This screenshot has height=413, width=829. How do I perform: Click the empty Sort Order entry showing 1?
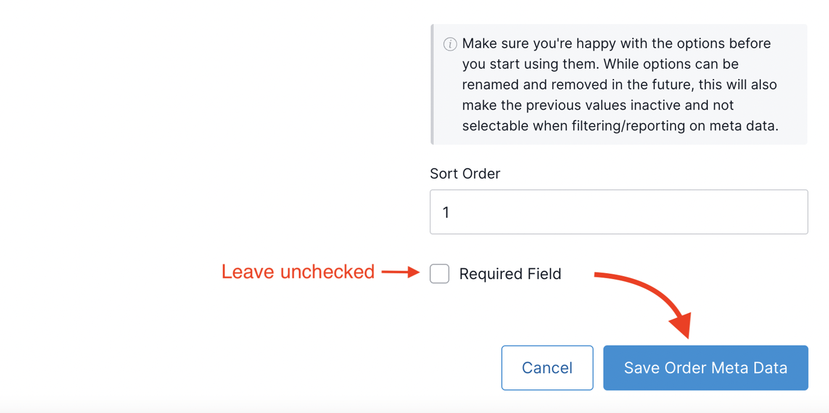point(619,212)
